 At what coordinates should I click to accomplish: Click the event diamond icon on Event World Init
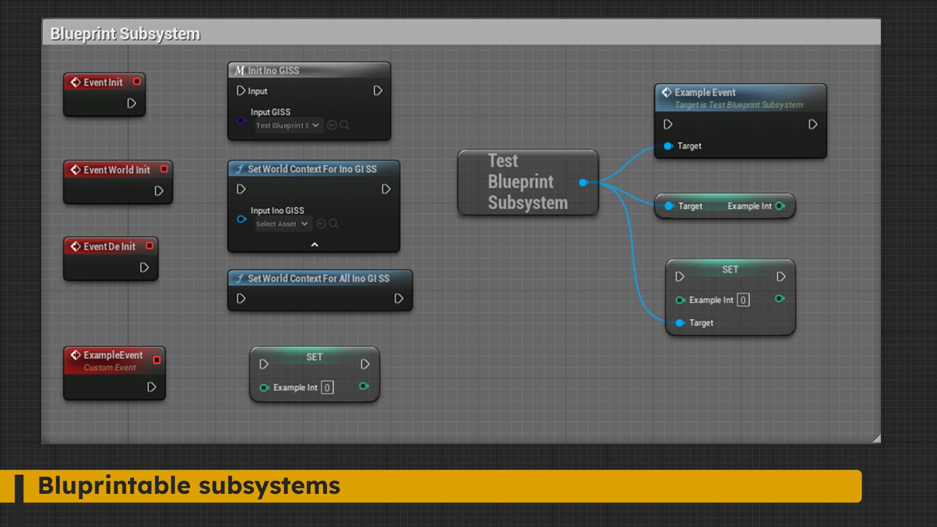[76, 169]
